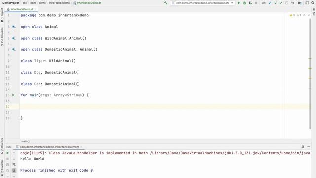Open Project Structure folder icon

(x=300, y=3)
